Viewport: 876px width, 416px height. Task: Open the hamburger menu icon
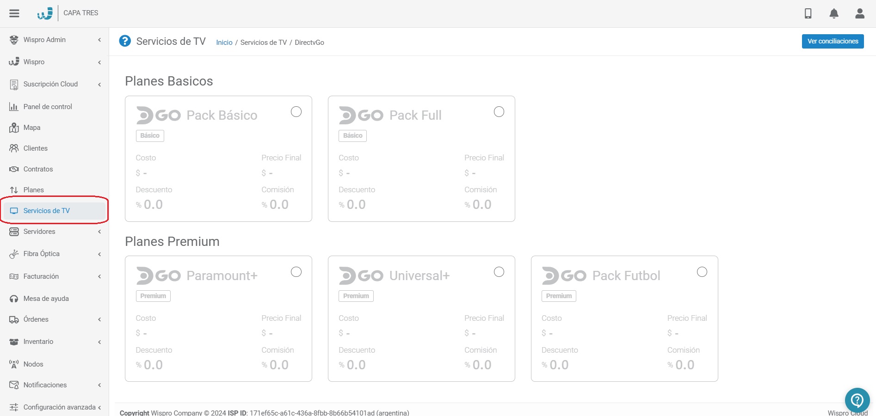point(14,13)
